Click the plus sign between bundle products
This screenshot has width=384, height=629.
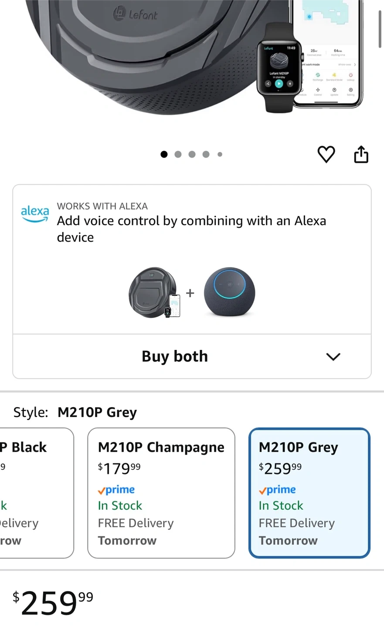(190, 293)
